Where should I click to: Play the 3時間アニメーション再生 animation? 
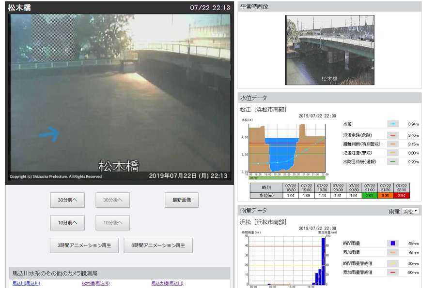tap(84, 245)
